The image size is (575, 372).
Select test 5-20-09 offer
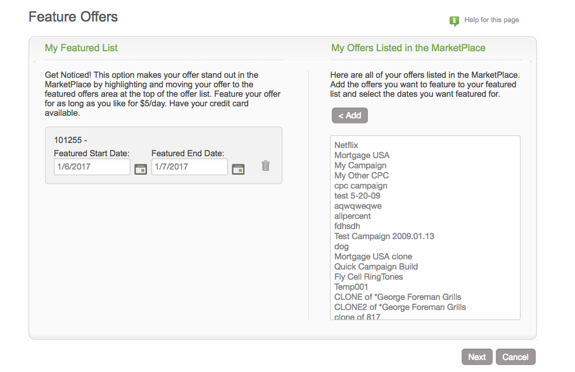click(425, 195)
